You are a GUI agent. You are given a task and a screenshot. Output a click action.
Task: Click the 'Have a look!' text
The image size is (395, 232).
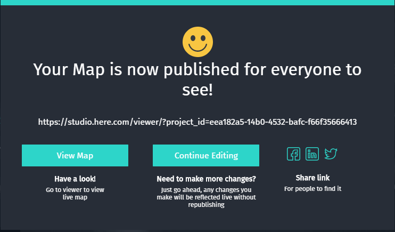pyautogui.click(x=75, y=179)
